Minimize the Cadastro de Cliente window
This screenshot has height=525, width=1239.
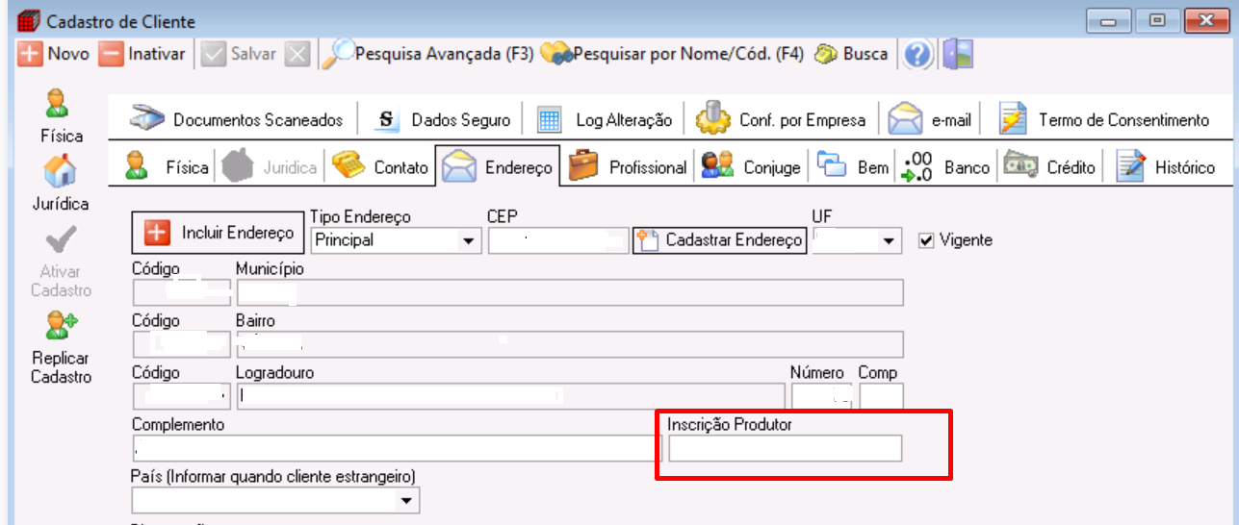pyautogui.click(x=1110, y=20)
